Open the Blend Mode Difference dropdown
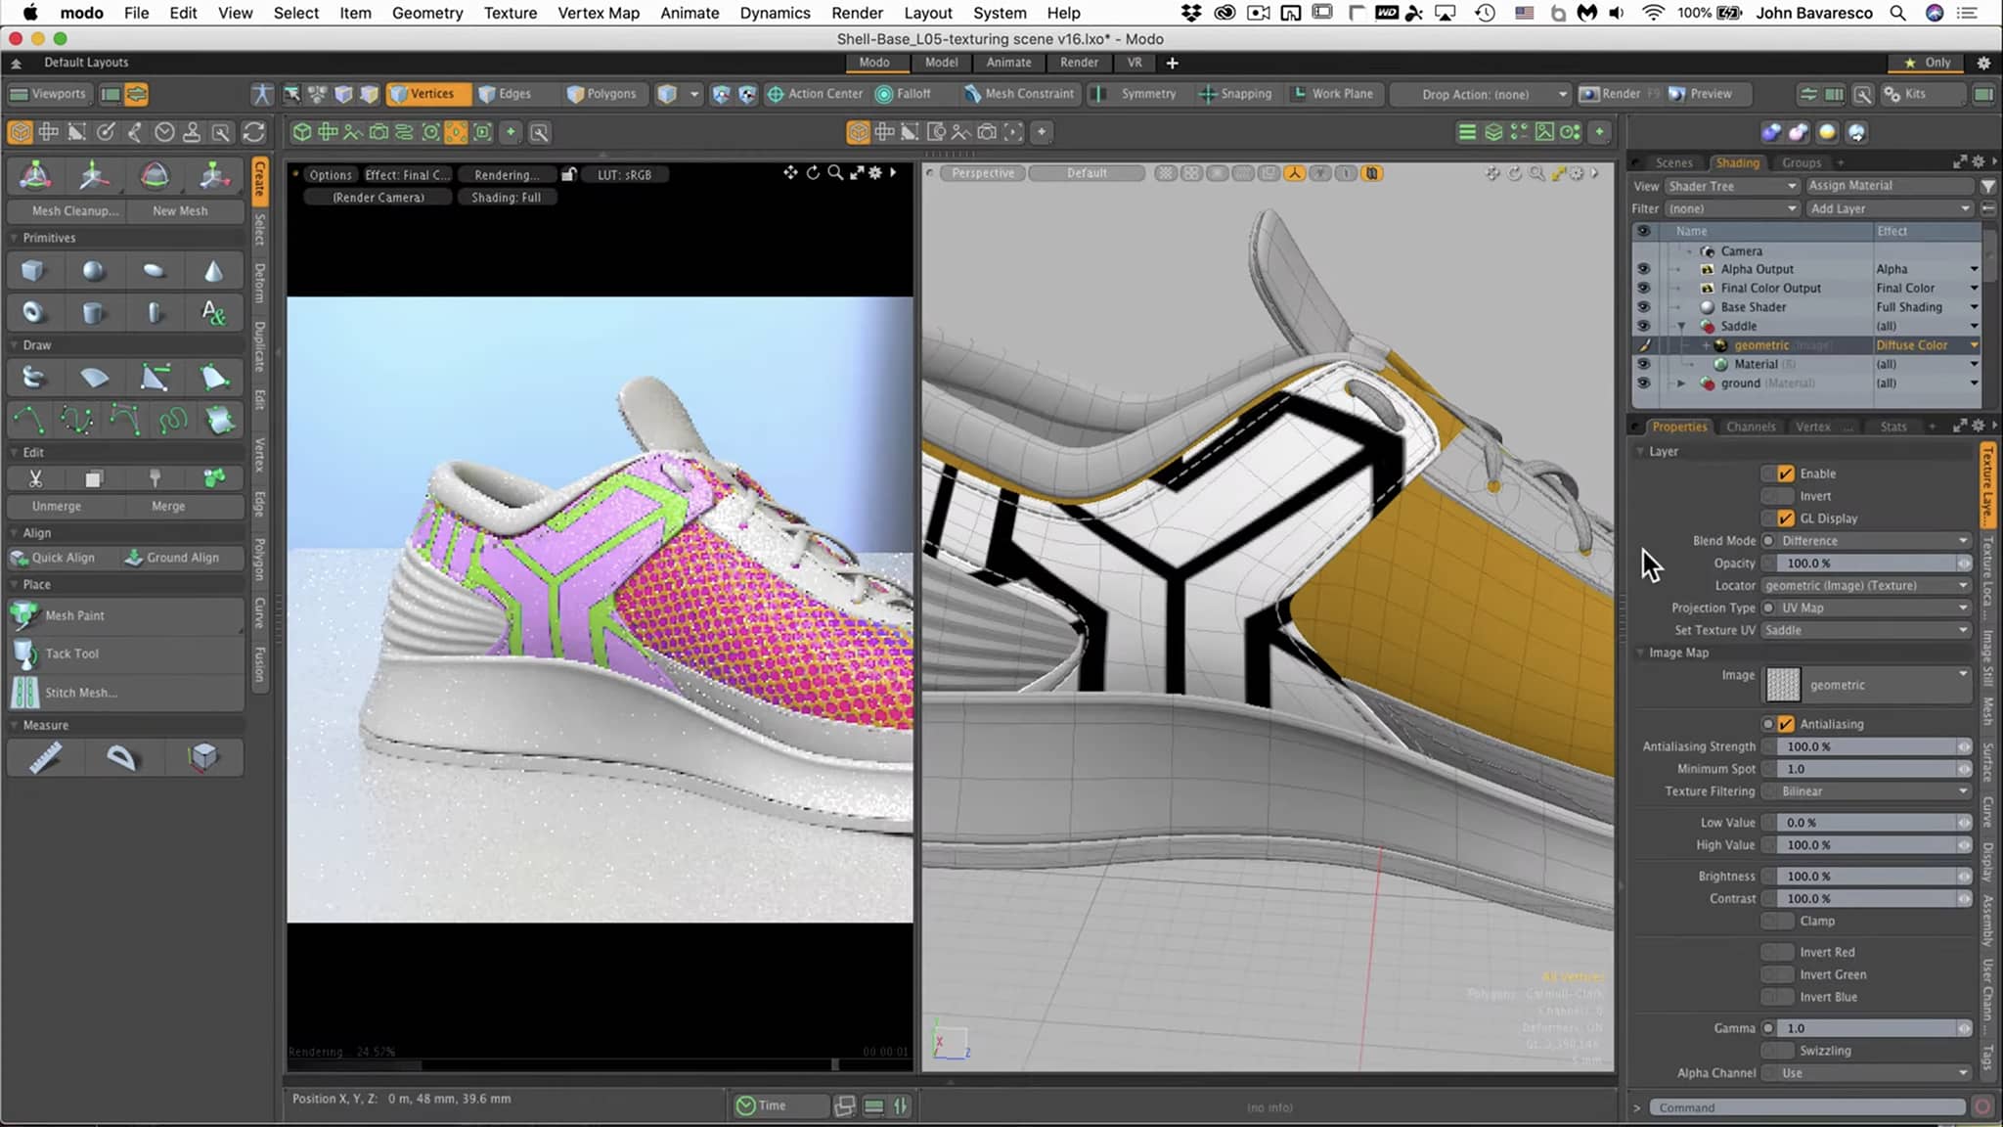The height and width of the screenshot is (1127, 2003). click(1870, 541)
